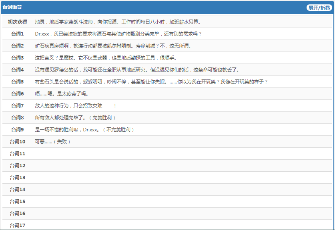Screen dimensions: 335x230
Task: Click the 台词语音 header title
Action: pos(12,7)
